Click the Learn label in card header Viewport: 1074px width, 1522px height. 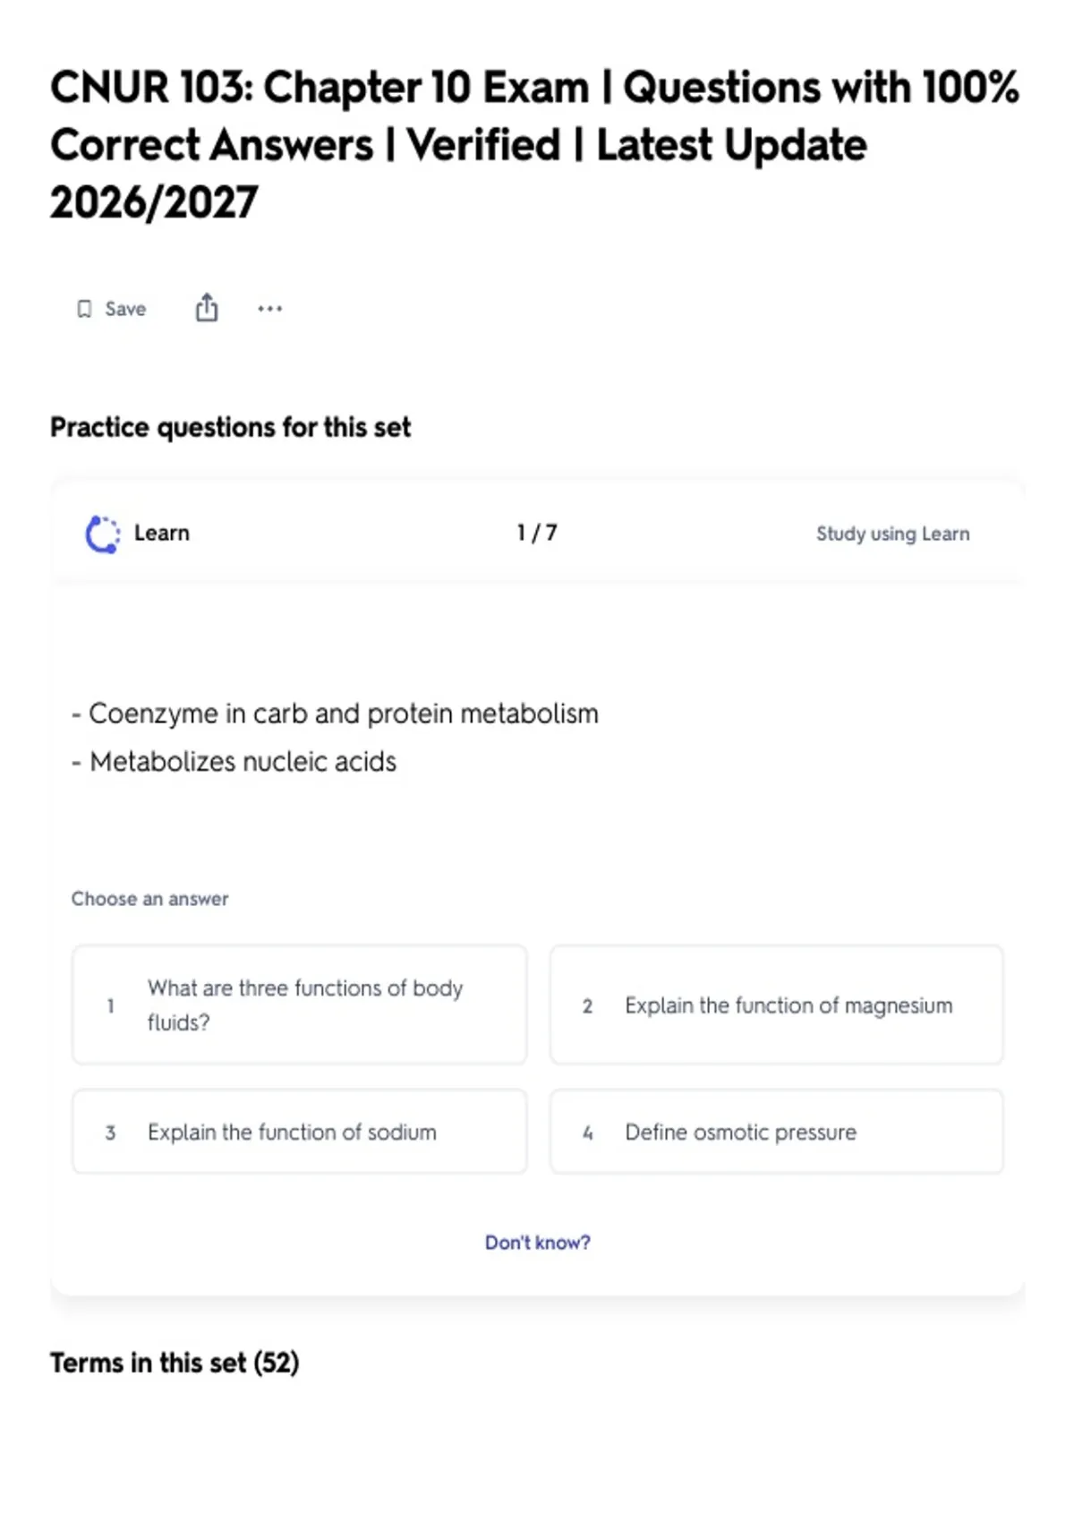pyautogui.click(x=162, y=534)
